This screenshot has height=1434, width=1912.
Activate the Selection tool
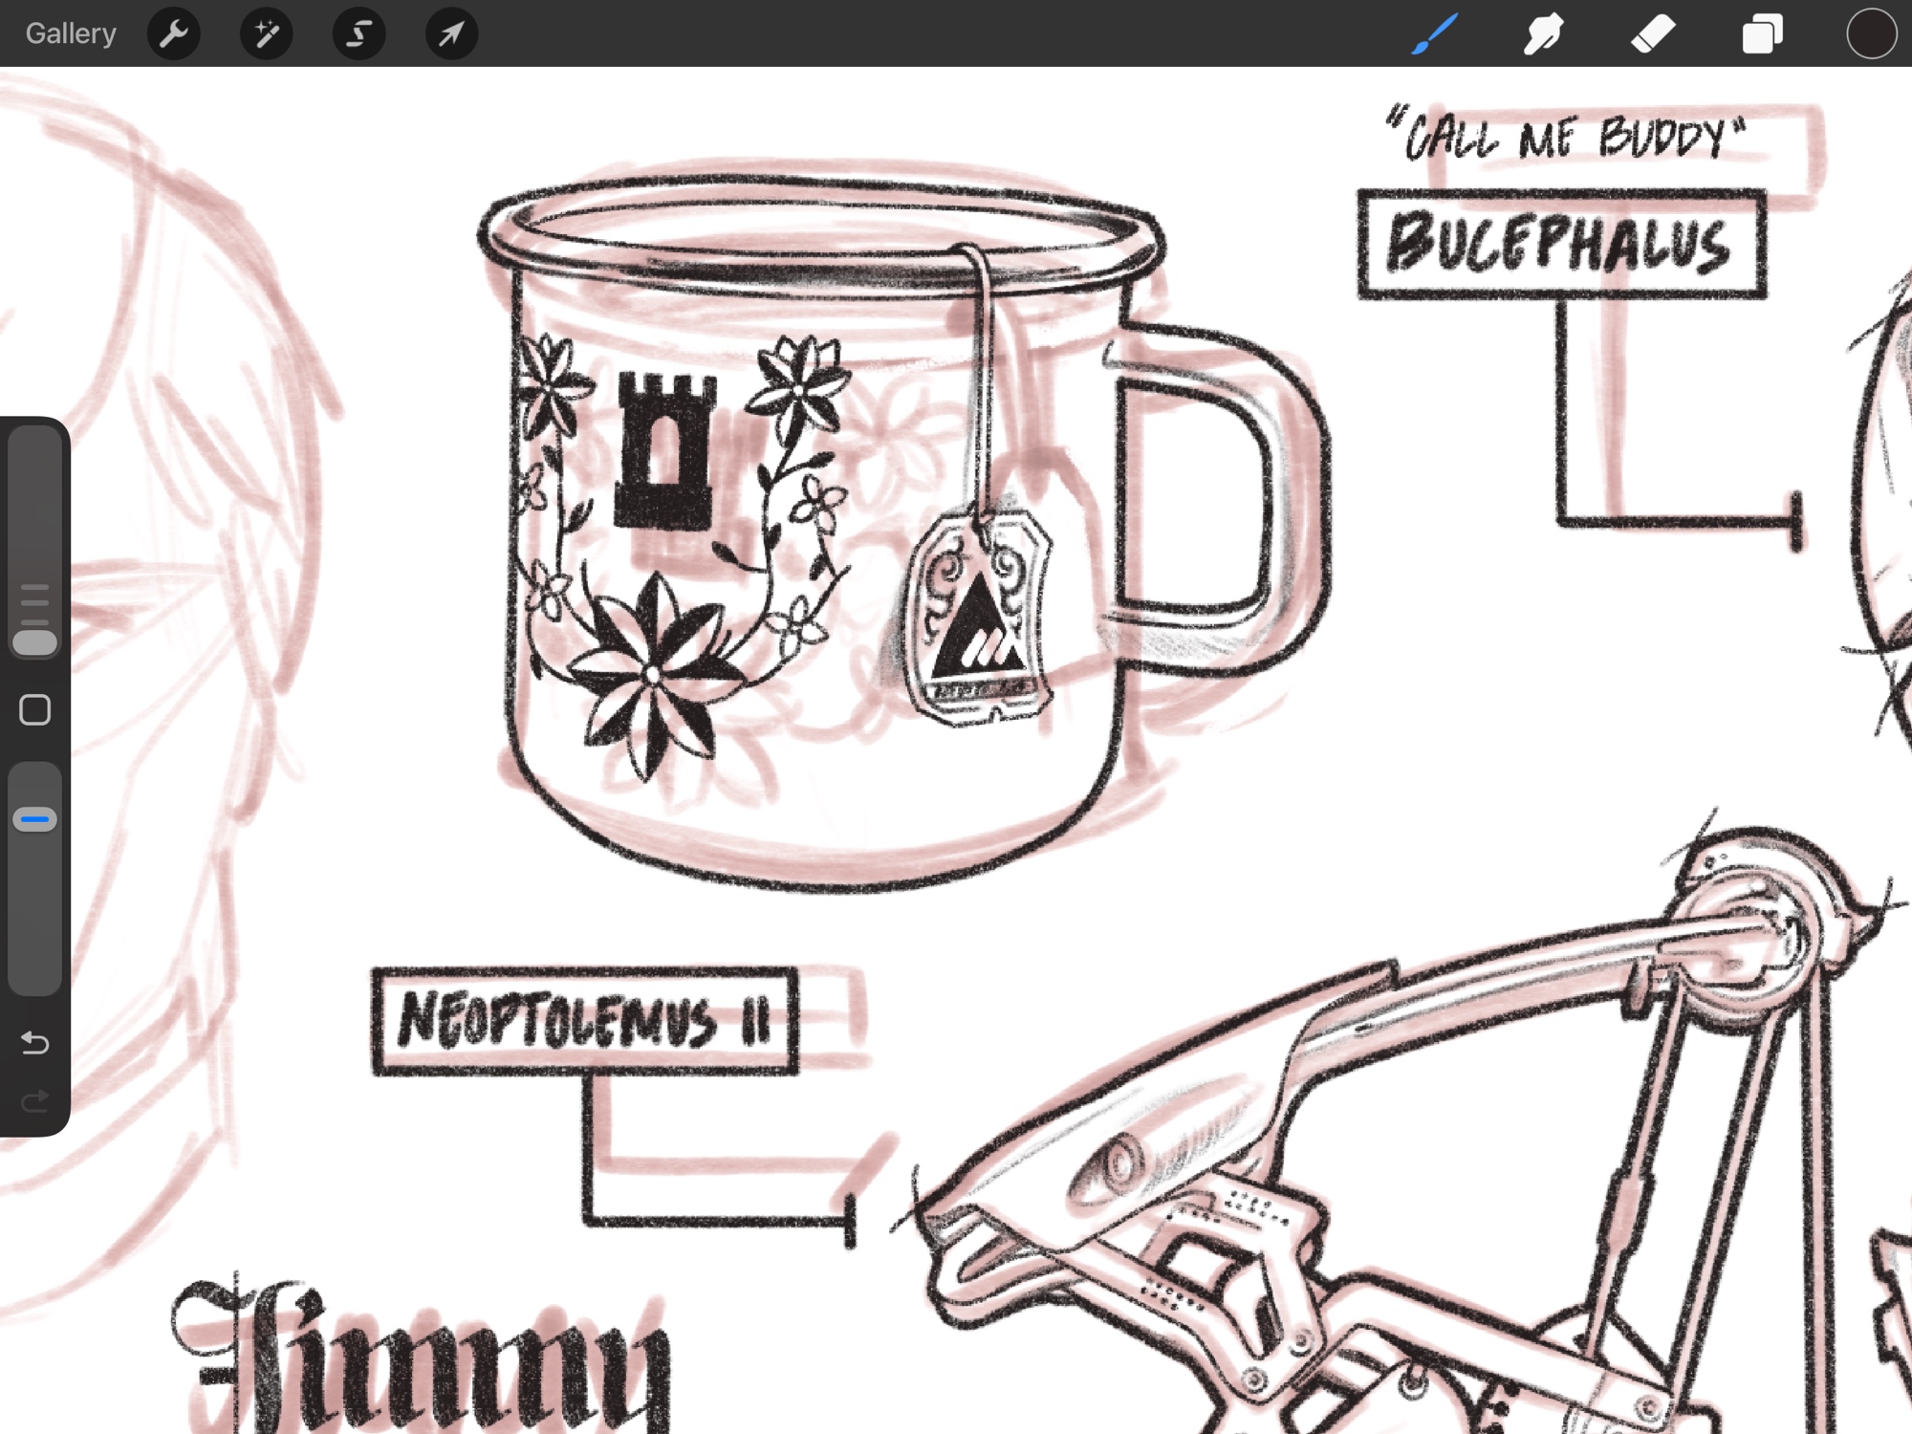coord(358,34)
